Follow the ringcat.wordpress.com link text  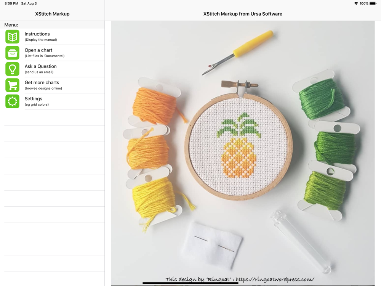click(275, 279)
